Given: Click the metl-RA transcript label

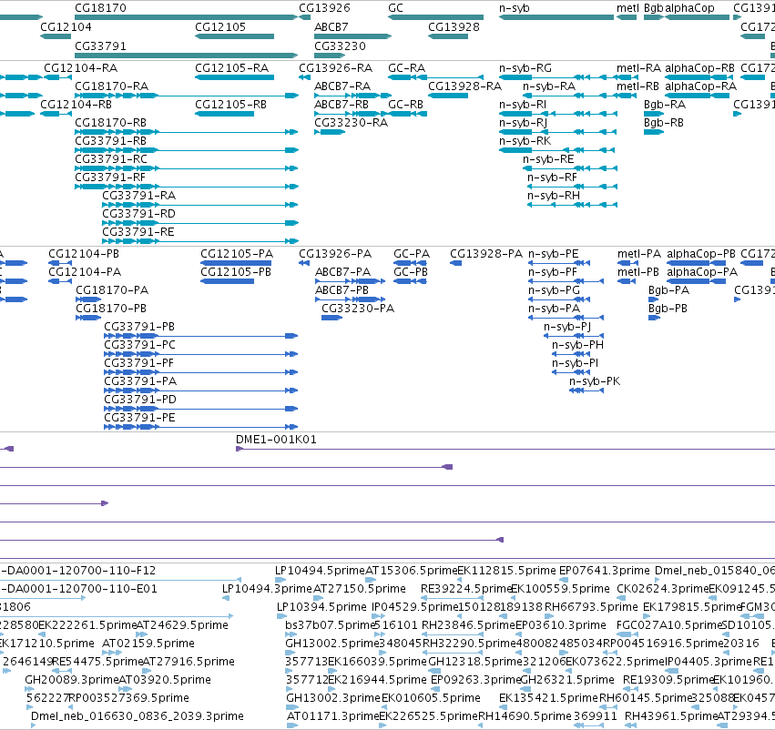Looking at the screenshot, I should point(637,67).
